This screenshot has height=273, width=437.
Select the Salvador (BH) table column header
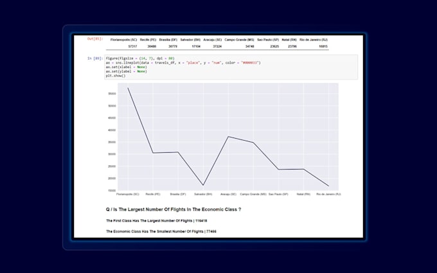pyautogui.click(x=190, y=40)
